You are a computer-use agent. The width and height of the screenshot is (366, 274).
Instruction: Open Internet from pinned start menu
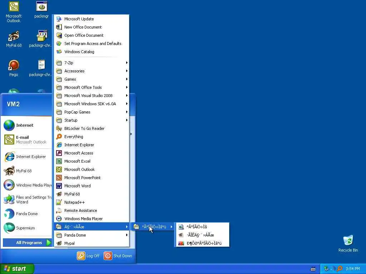click(27, 125)
